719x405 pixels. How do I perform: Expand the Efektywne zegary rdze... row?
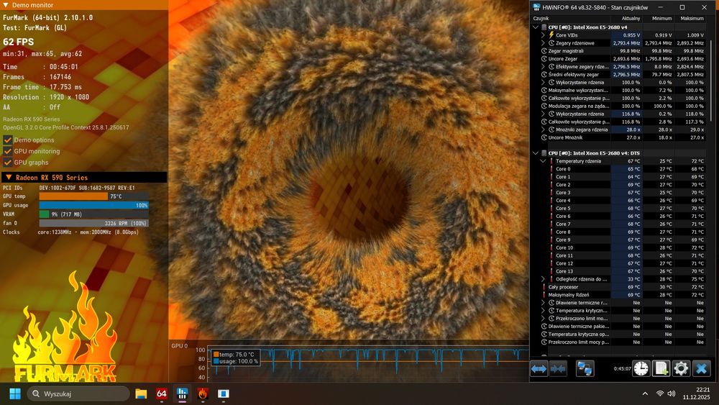coord(543,66)
